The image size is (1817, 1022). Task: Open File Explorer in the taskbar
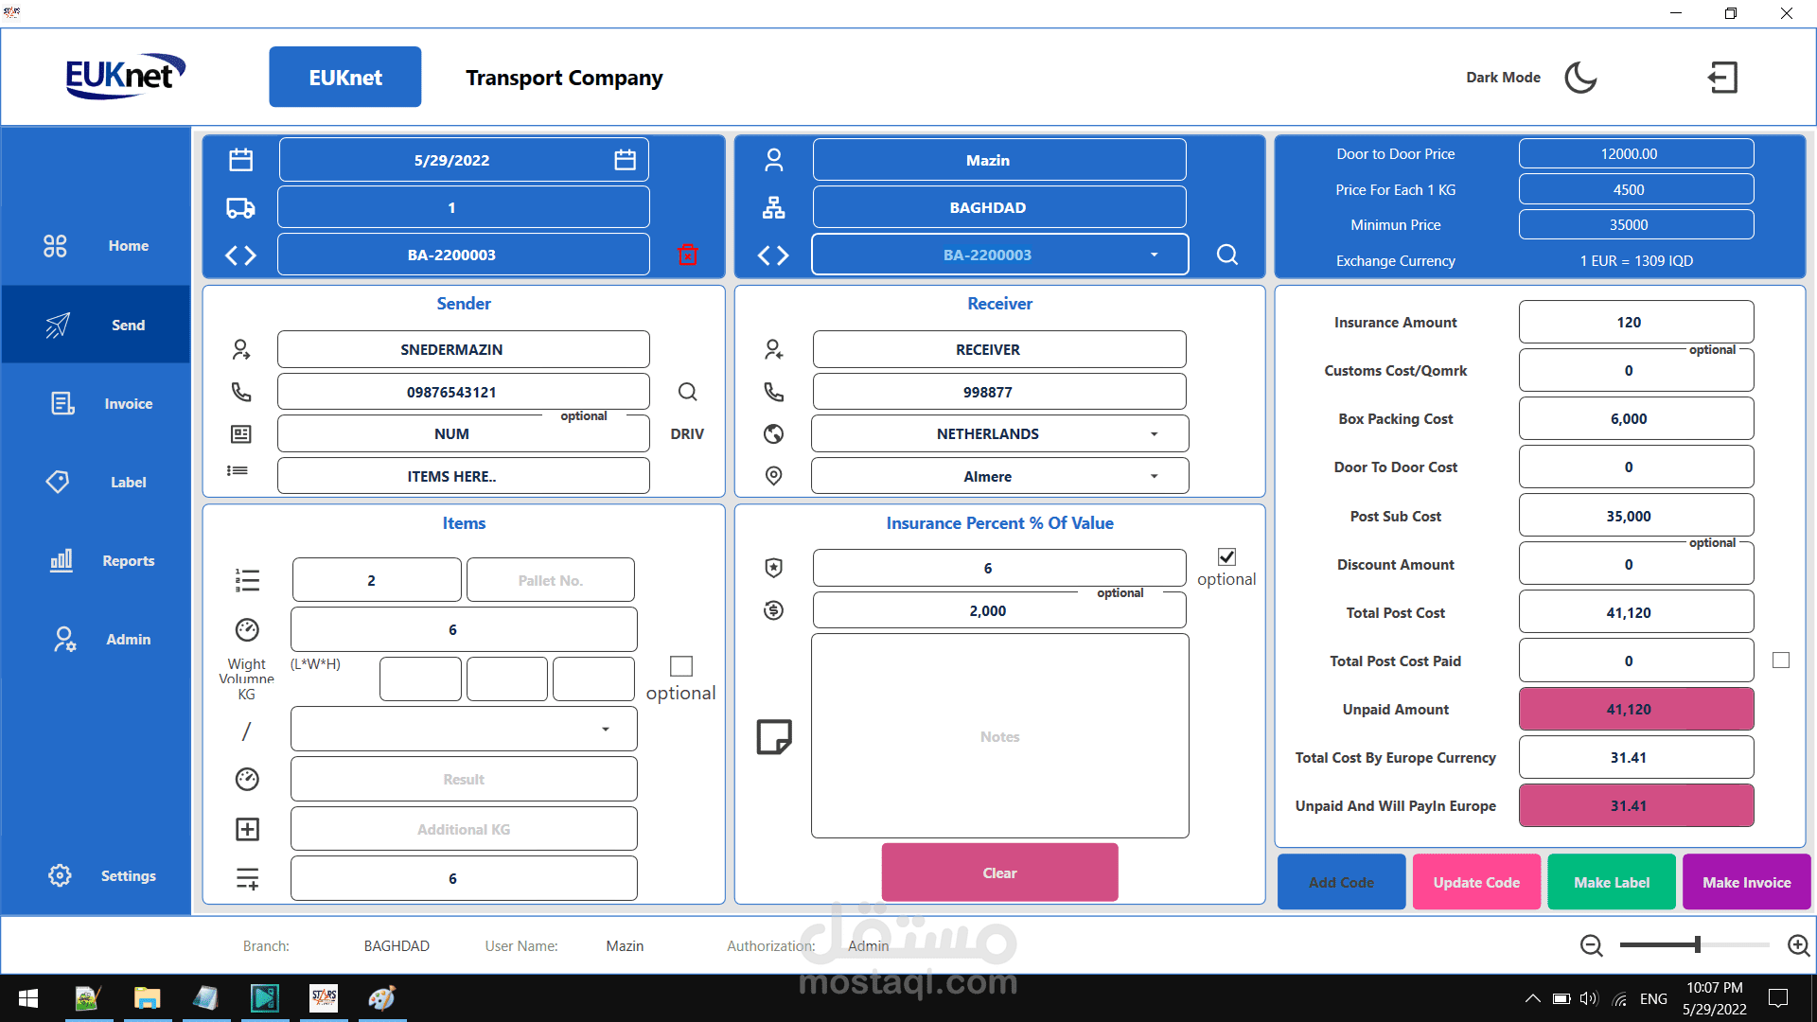point(147,998)
